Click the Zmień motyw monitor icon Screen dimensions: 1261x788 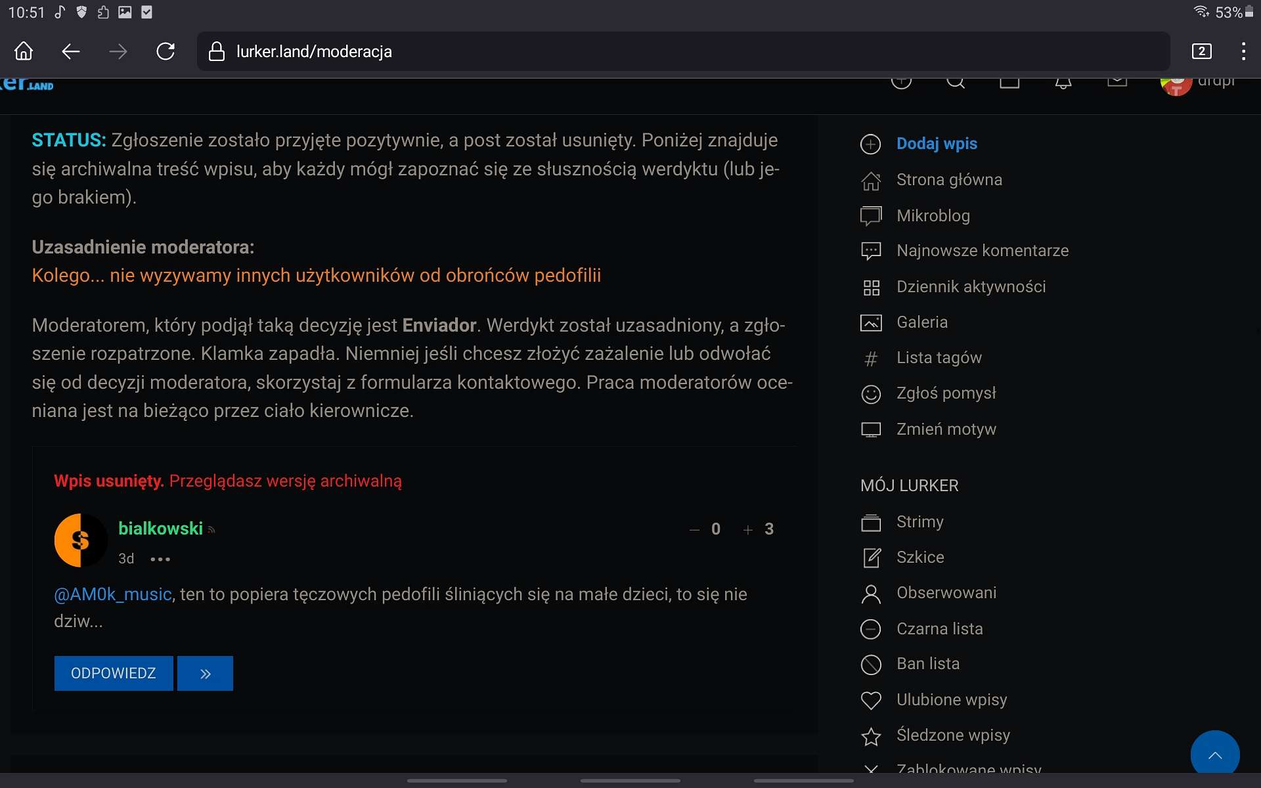pyautogui.click(x=871, y=430)
